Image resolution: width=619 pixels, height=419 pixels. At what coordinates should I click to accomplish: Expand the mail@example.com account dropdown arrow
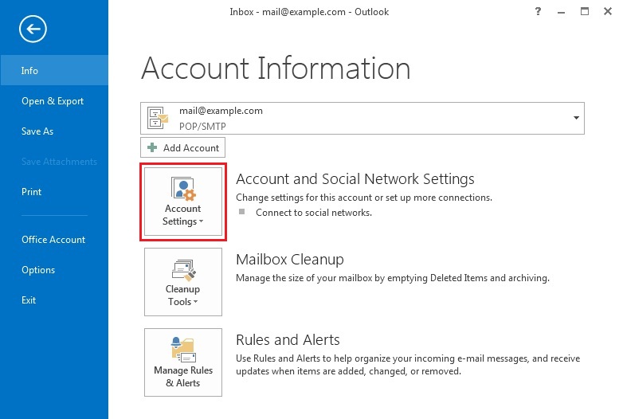tap(576, 118)
